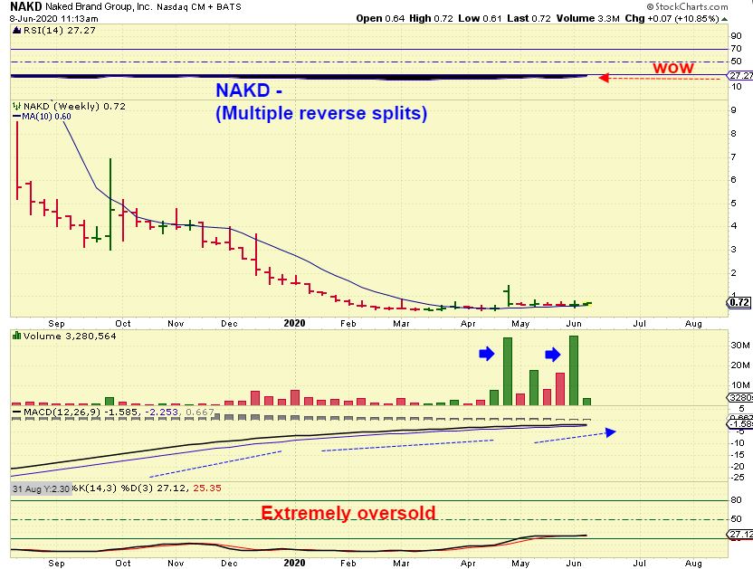Viewport: 753px width, 569px height.
Task: Click the 2020 year label under the price chart
Action: [x=294, y=323]
